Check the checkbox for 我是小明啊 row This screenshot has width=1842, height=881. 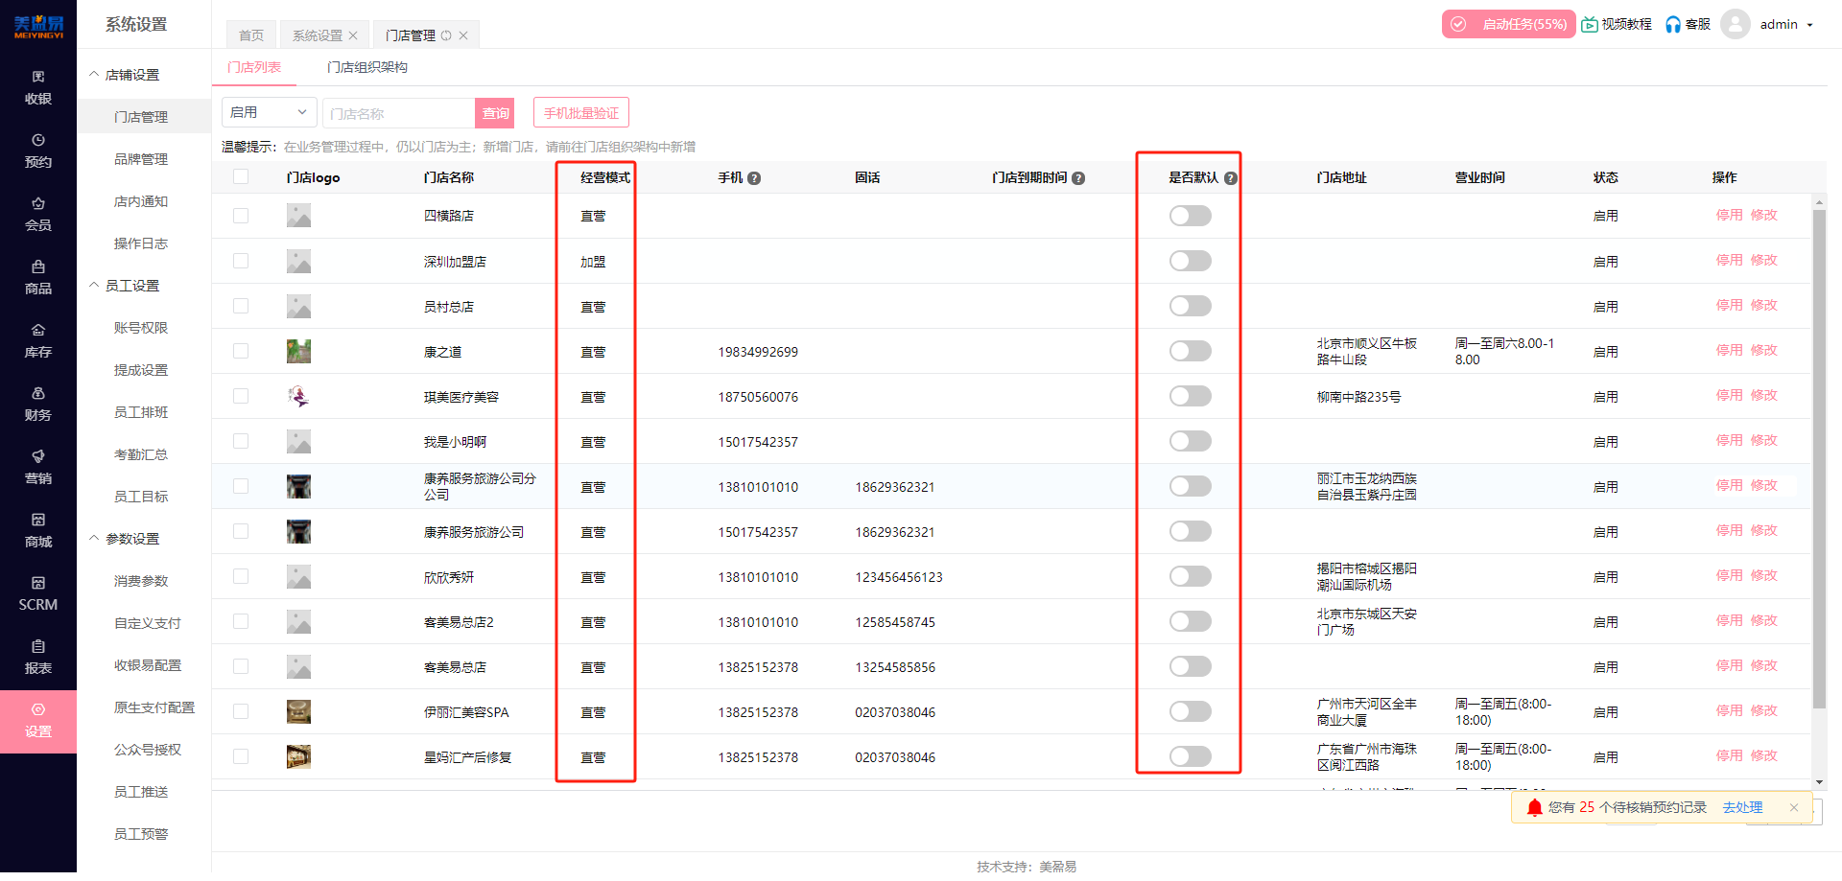(x=241, y=441)
